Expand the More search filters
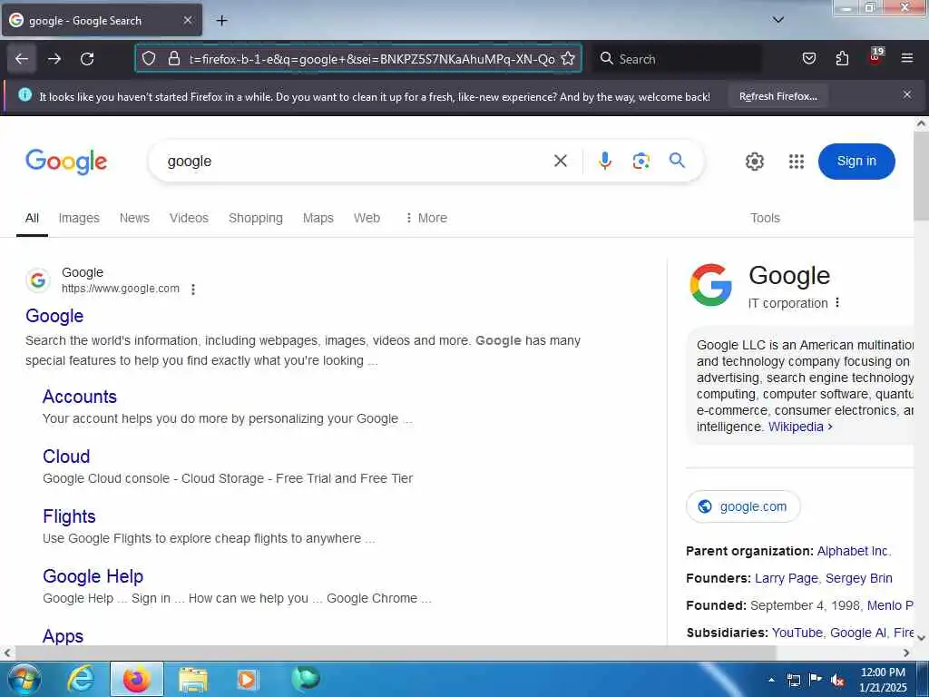Viewport: 929px width, 697px height. [426, 218]
